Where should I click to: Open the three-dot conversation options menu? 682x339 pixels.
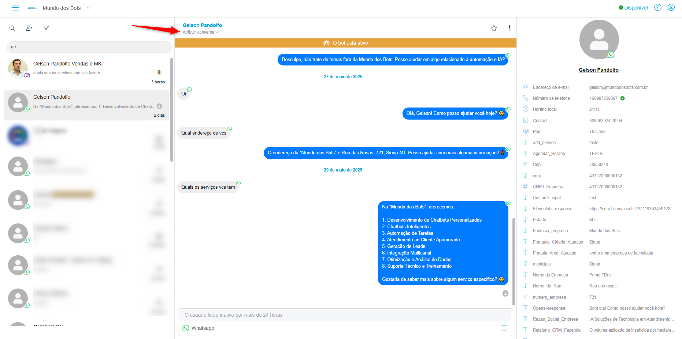click(509, 28)
